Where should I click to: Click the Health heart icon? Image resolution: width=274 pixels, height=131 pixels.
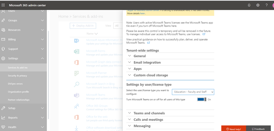click(x=3, y=127)
